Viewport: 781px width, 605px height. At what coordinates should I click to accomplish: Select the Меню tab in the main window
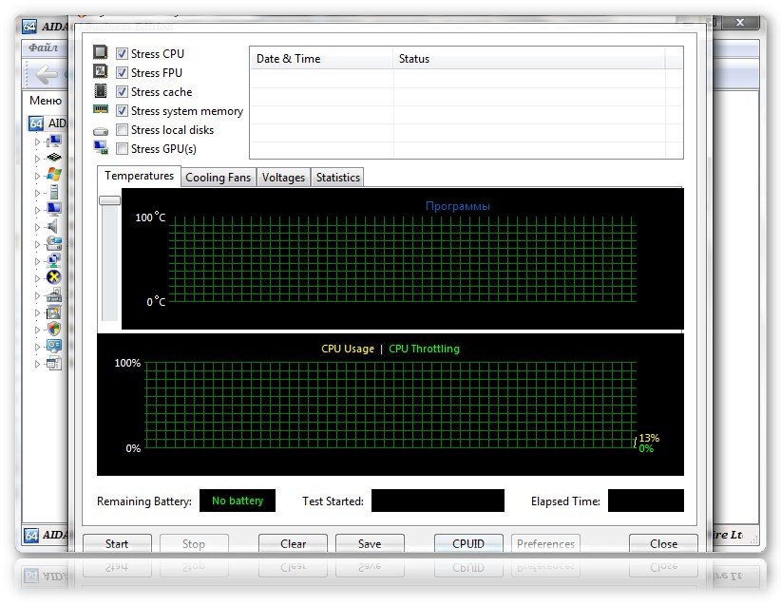pyautogui.click(x=46, y=101)
